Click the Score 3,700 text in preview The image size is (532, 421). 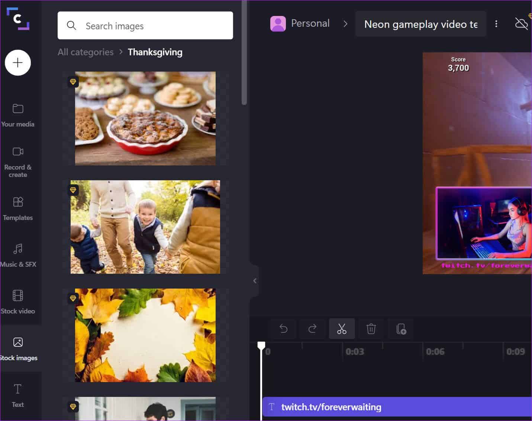(458, 65)
